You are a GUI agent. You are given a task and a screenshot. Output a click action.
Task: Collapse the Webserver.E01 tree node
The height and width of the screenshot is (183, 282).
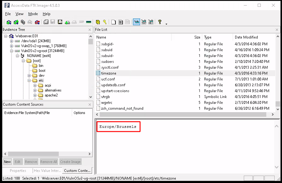[x=6, y=36]
